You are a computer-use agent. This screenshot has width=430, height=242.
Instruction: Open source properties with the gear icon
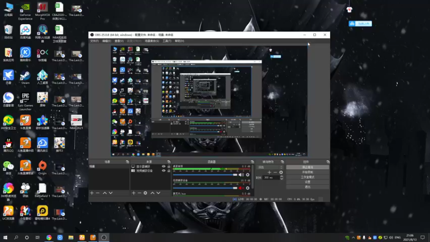[145, 193]
